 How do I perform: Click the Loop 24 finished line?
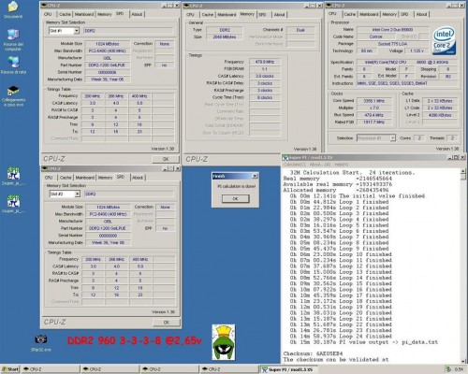[341, 337]
